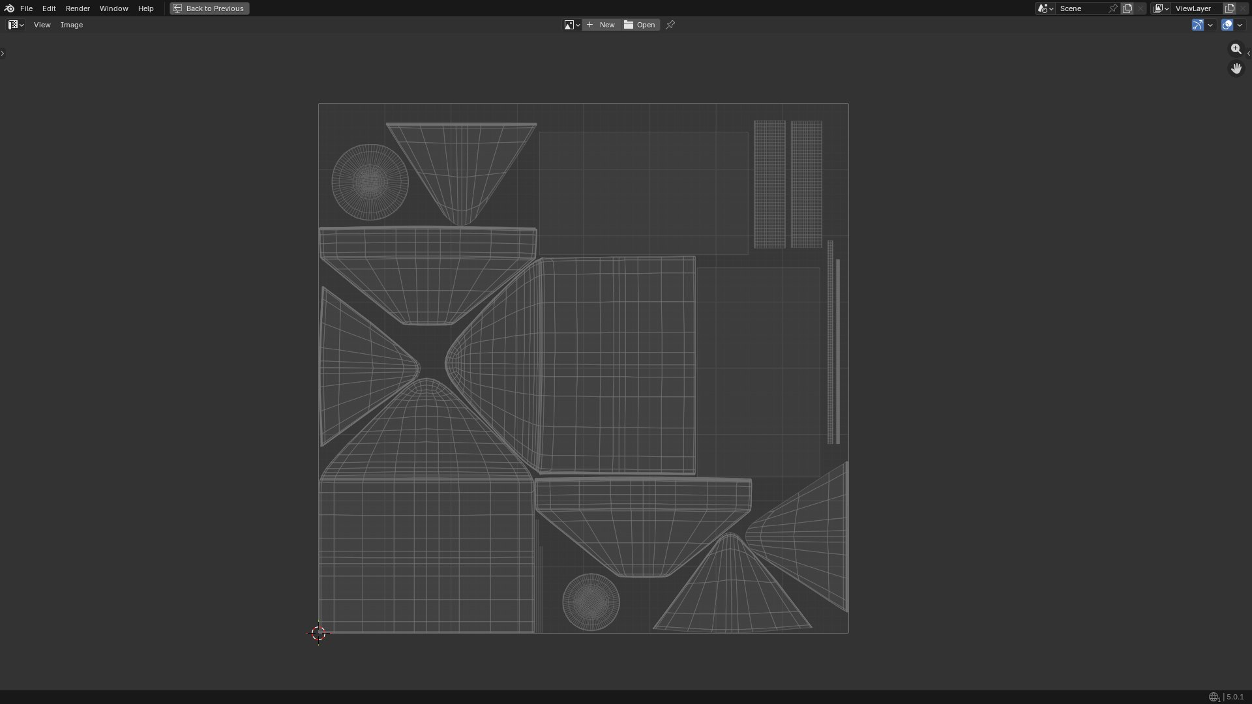The height and width of the screenshot is (704, 1252).
Task: Open the editor type dropdown
Action: [x=16, y=25]
